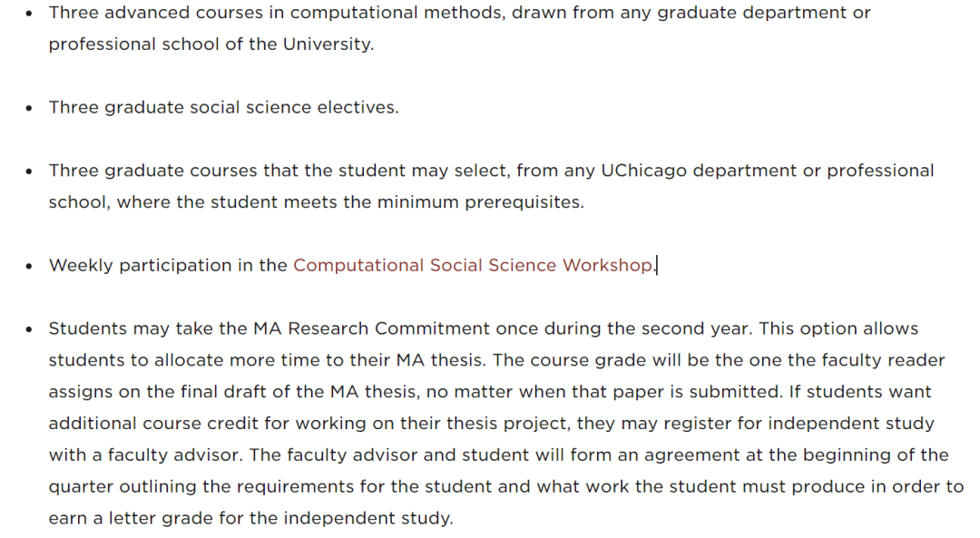Click the bullet beside 'Three graduate social science electives'
This screenshot has height=538, width=980.
30,108
